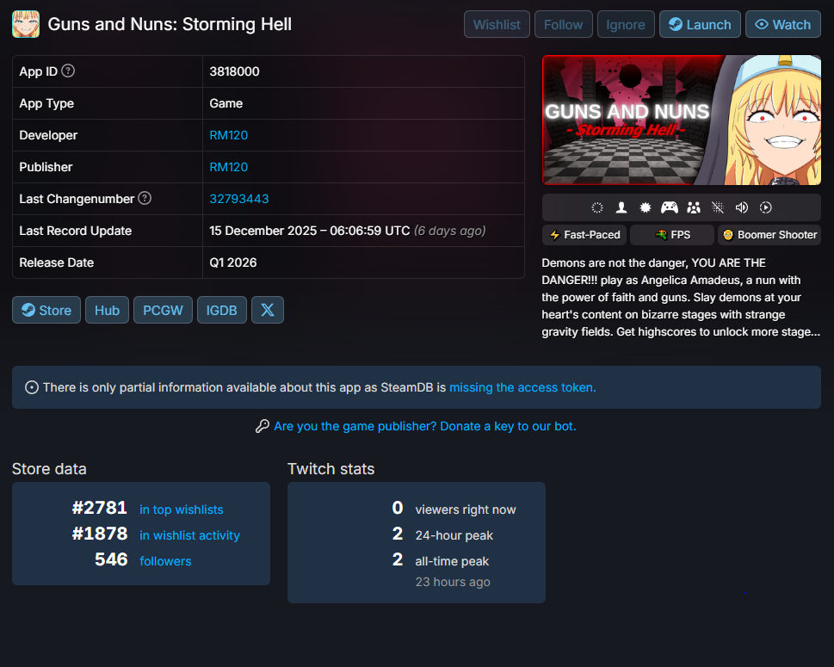Open the App ID help question mark
The height and width of the screenshot is (667, 834).
click(68, 71)
